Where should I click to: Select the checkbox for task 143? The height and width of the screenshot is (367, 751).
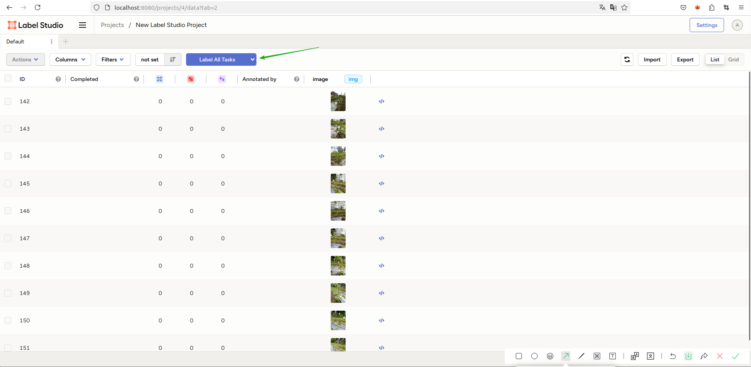point(8,129)
